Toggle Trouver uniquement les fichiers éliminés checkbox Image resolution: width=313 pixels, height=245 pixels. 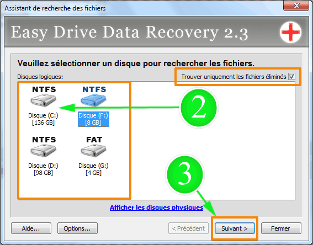(291, 76)
